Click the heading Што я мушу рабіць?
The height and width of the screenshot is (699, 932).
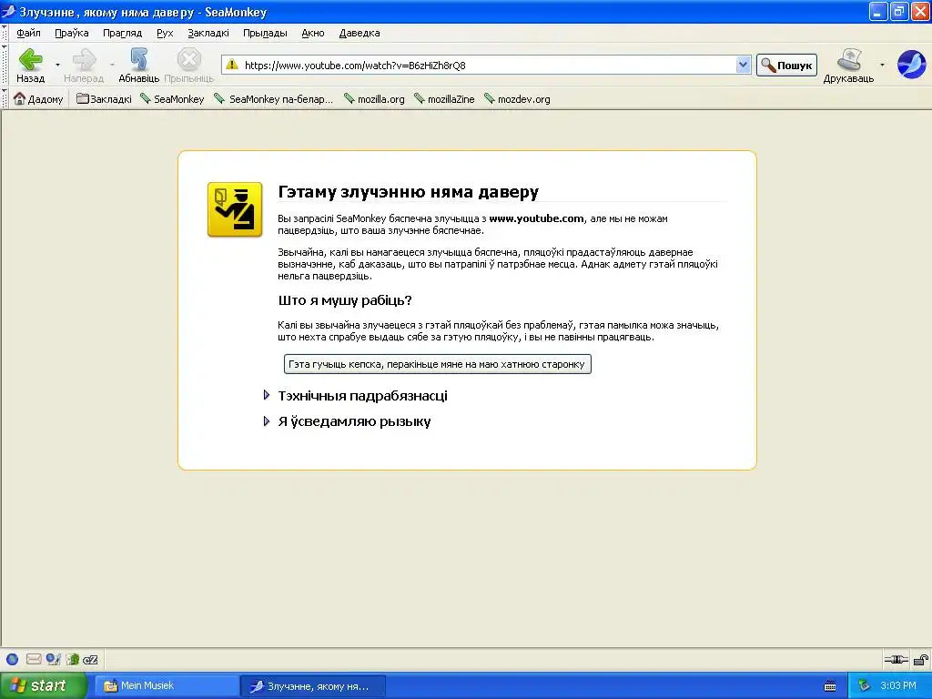tap(345, 300)
